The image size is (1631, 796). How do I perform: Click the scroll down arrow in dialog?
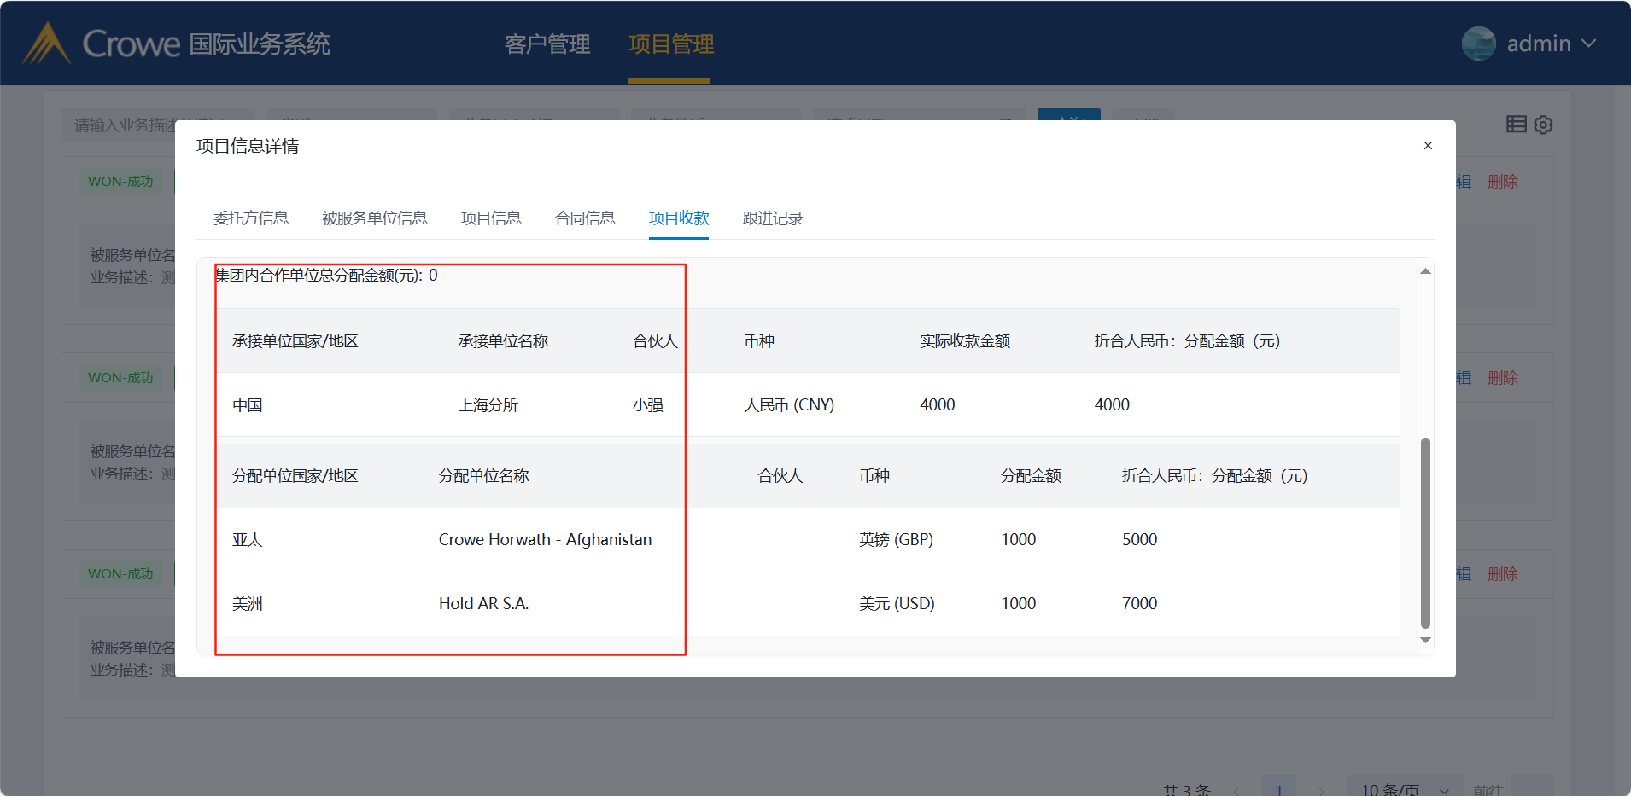tap(1425, 641)
